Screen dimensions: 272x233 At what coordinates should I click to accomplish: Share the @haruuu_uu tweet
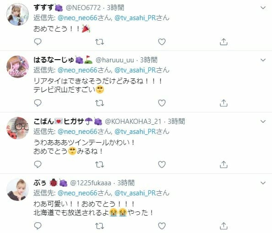(223, 103)
